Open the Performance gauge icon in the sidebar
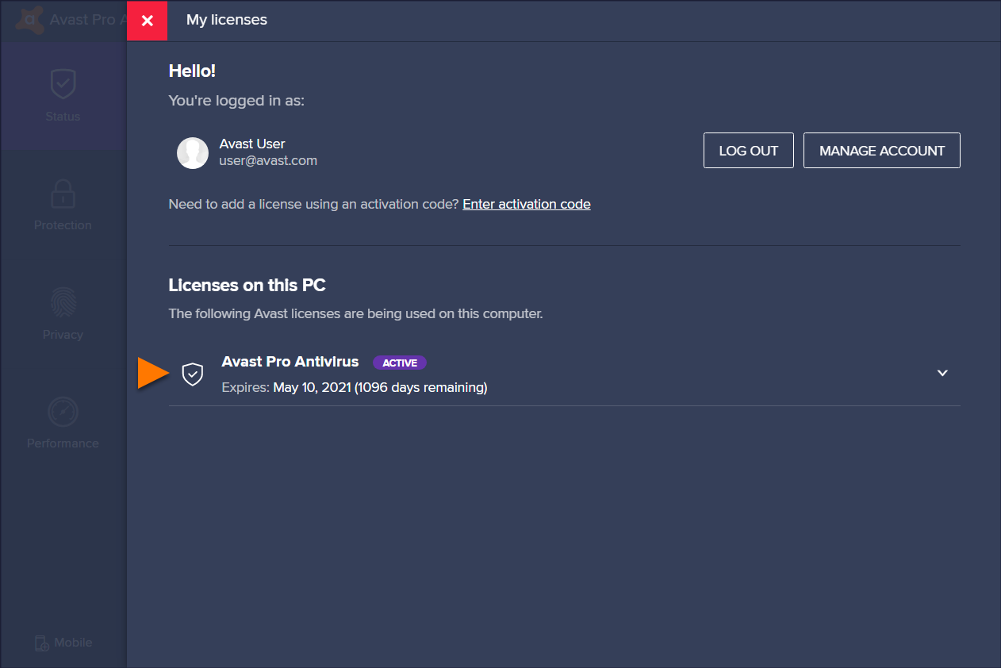This screenshot has height=668, width=1001. point(63,412)
